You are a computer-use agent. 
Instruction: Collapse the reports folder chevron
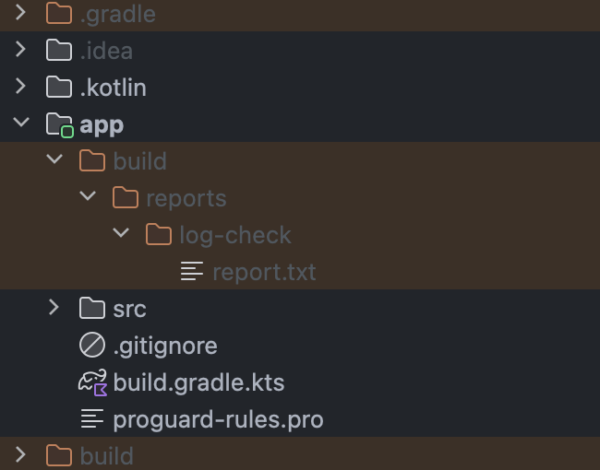[88, 196]
